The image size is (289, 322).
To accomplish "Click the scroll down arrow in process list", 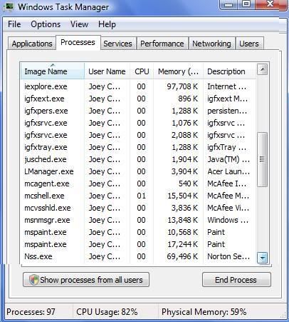I will point(263,258).
